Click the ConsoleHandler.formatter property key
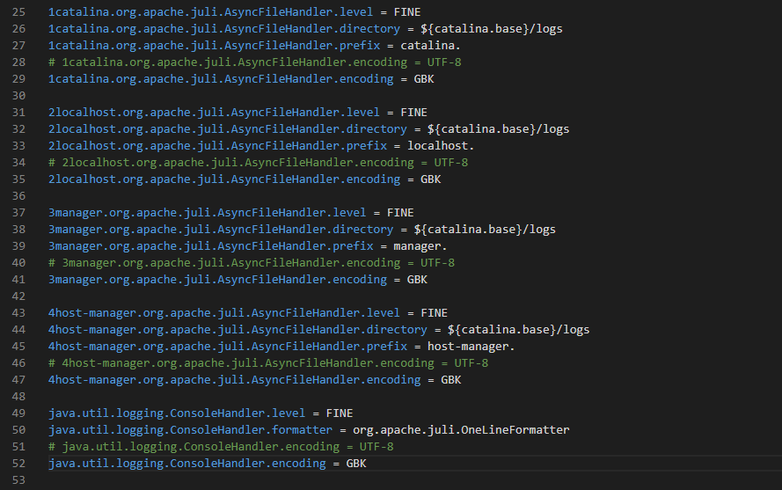The height and width of the screenshot is (490, 782). coord(190,430)
